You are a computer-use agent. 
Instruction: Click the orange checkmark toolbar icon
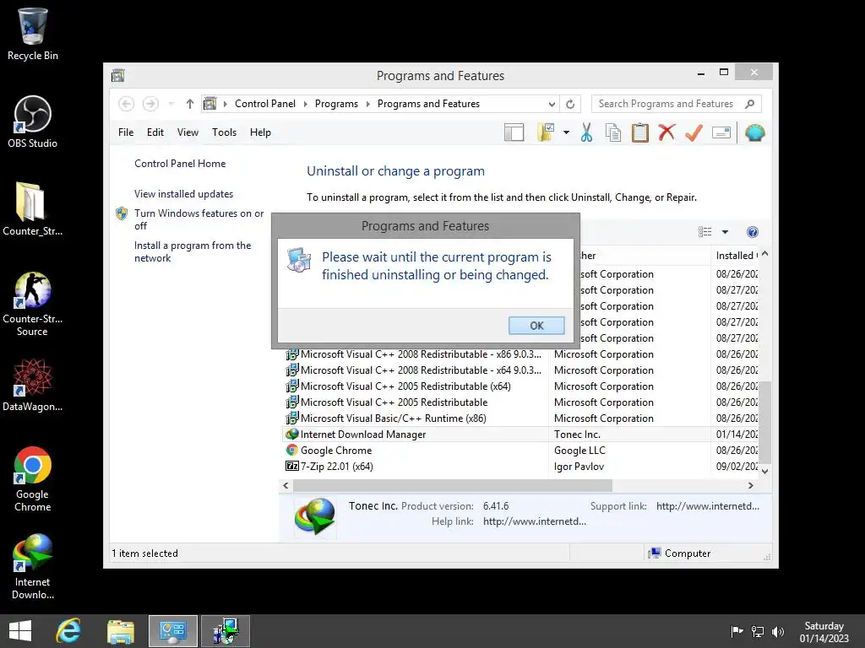694,132
